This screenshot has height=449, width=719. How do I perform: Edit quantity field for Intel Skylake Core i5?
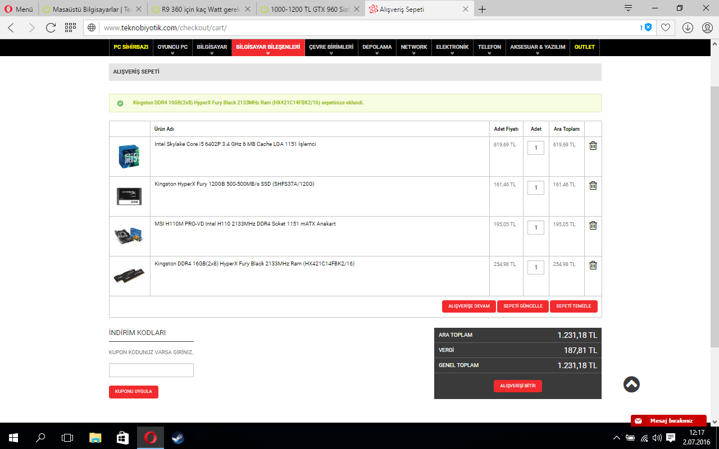point(536,148)
